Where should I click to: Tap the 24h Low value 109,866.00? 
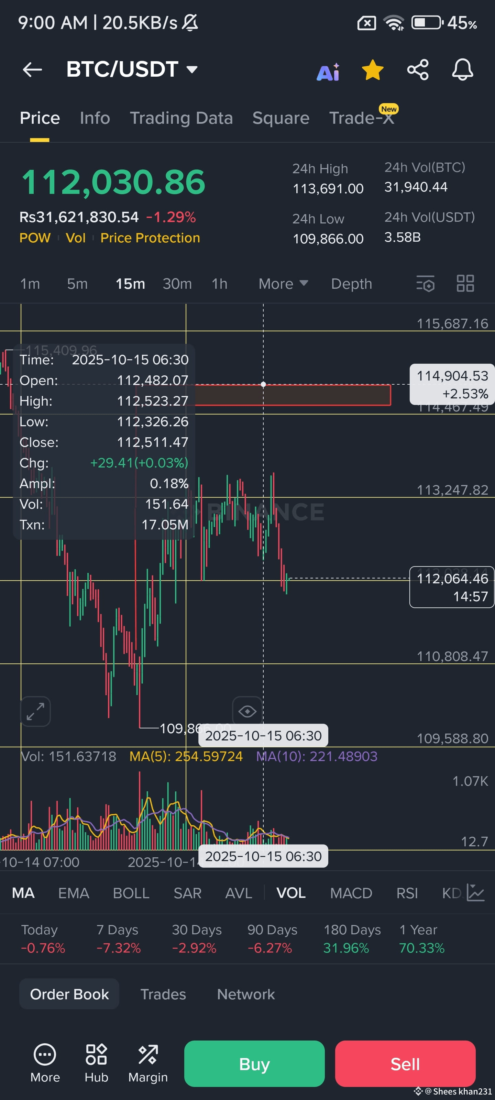328,239
